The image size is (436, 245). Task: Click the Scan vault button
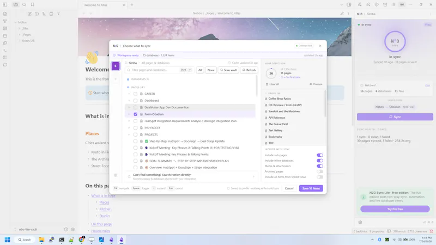point(228,70)
